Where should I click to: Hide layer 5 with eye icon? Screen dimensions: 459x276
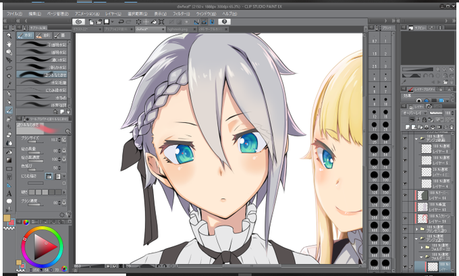click(x=405, y=161)
